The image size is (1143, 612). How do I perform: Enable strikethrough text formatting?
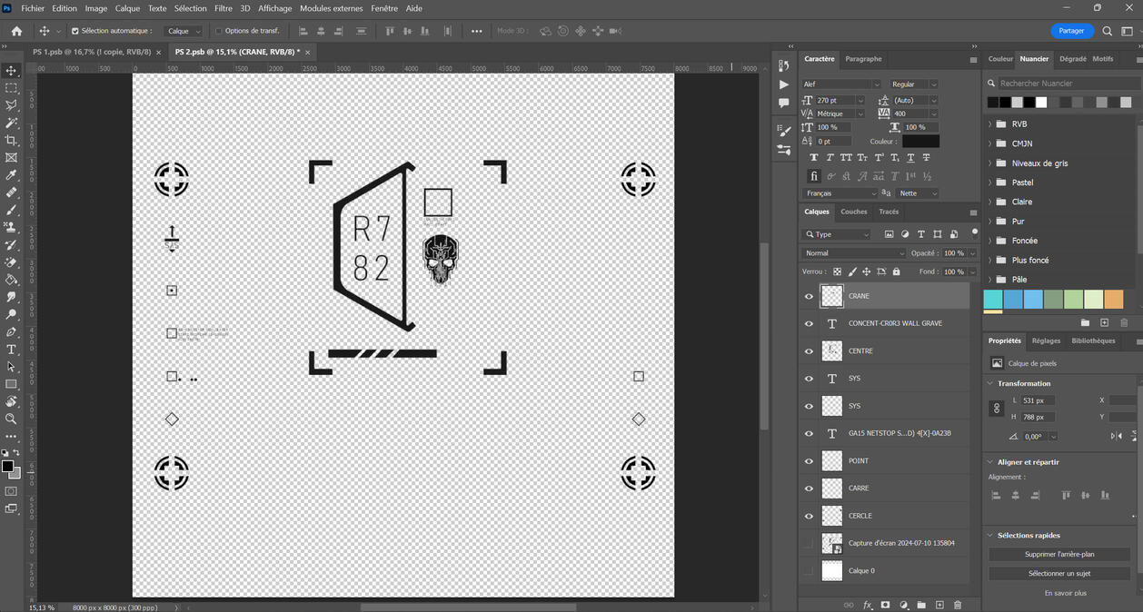(x=927, y=157)
